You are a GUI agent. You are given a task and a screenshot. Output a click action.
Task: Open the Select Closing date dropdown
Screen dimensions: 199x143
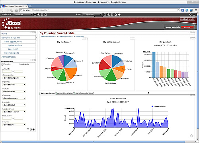point(14,78)
